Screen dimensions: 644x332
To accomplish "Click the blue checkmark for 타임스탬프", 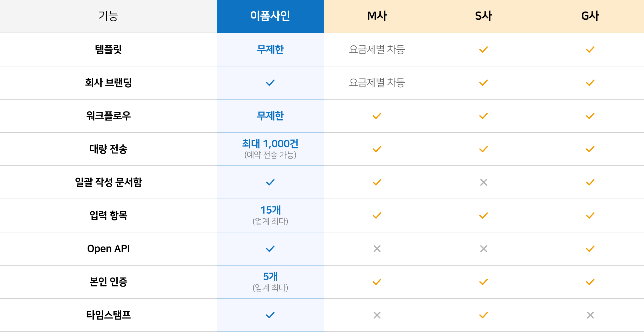I will coord(270,315).
